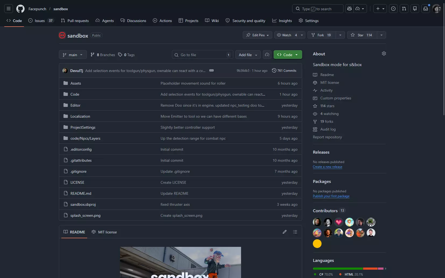The height and width of the screenshot is (278, 445).
Task: Open the main branch selector dropdown
Action: tap(73, 55)
